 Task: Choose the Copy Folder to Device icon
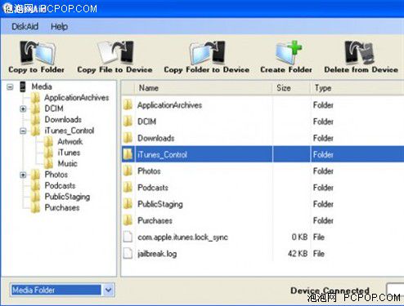pyautogui.click(x=207, y=52)
